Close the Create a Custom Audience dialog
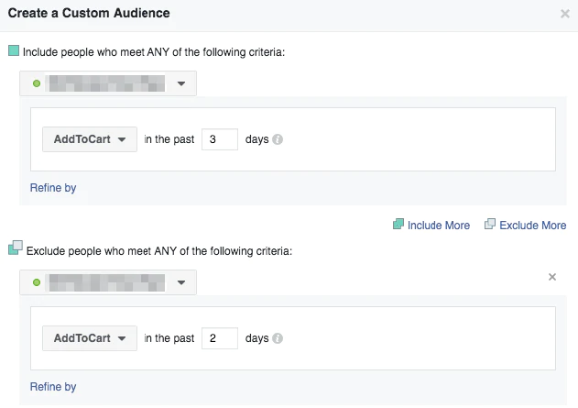This screenshot has height=408, width=578. coord(564,15)
